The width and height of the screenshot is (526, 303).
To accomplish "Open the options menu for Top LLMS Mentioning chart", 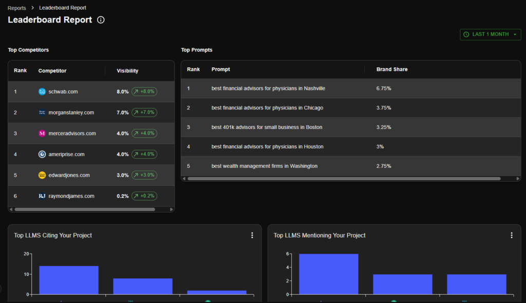I will pyautogui.click(x=512, y=236).
